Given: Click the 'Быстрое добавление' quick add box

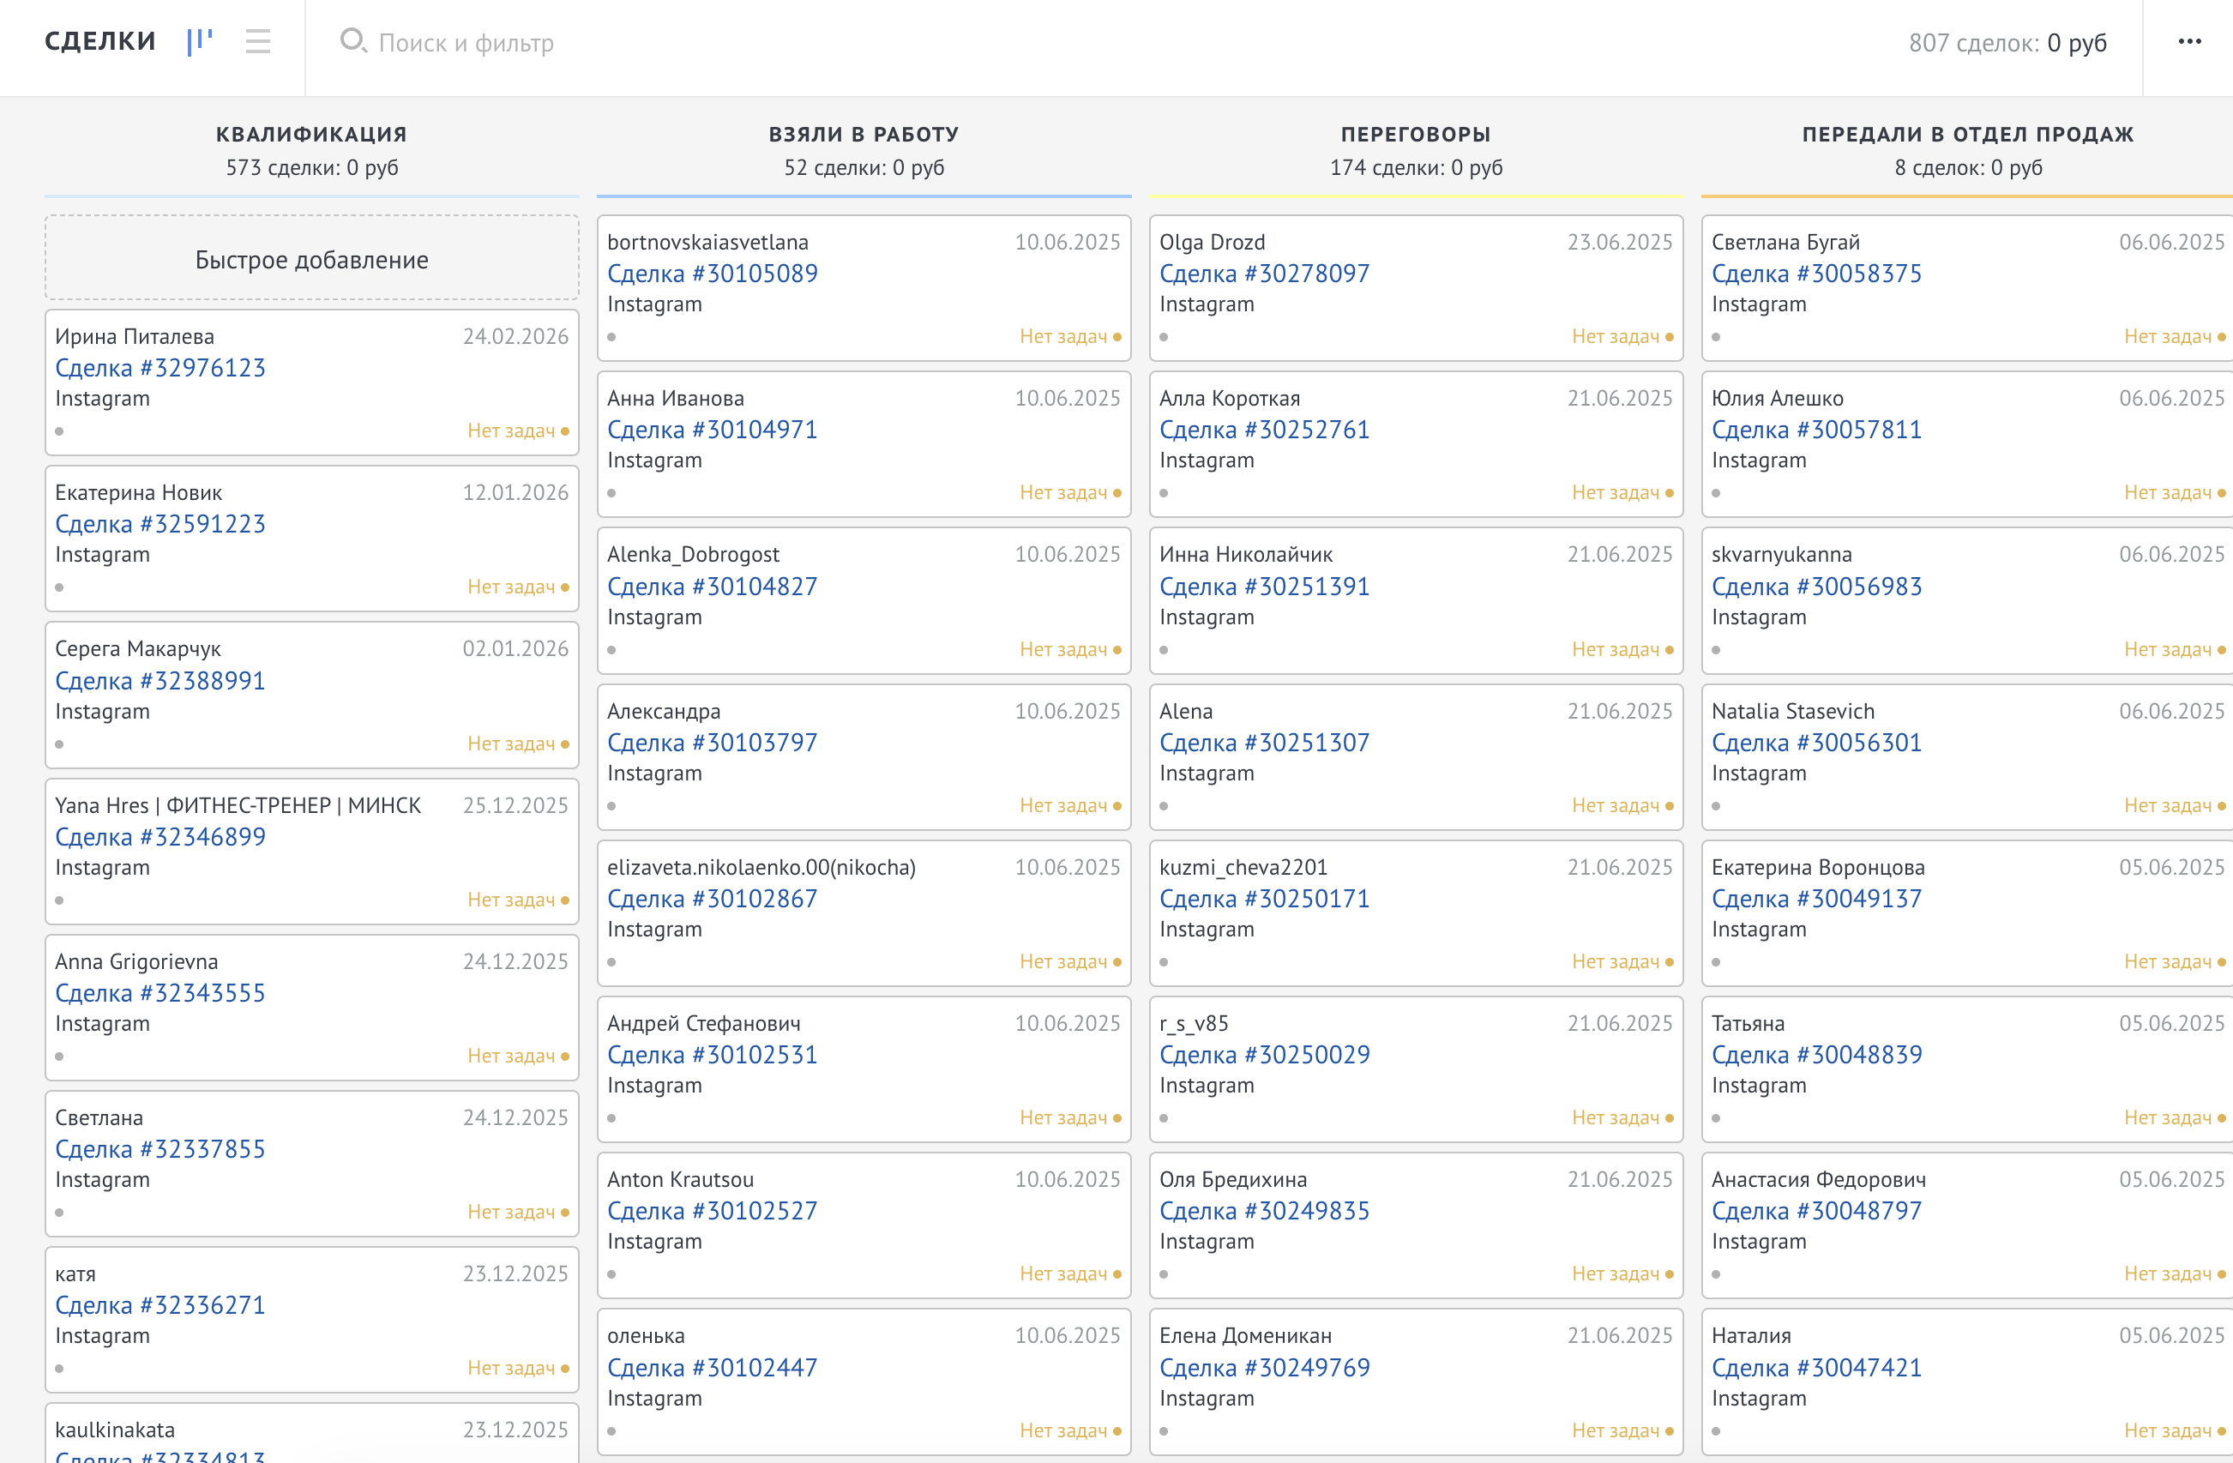Looking at the screenshot, I should pos(311,259).
